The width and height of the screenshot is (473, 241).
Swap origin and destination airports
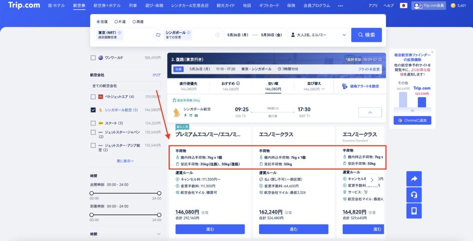pos(158,35)
